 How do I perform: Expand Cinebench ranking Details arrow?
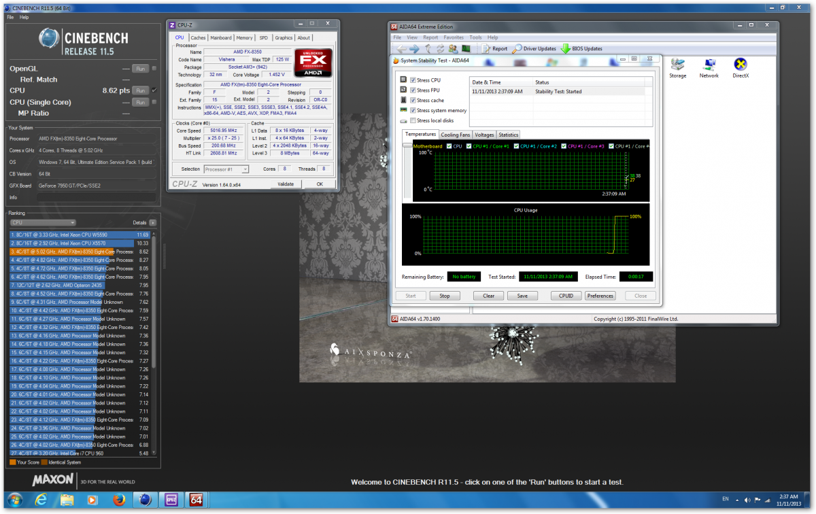153,222
